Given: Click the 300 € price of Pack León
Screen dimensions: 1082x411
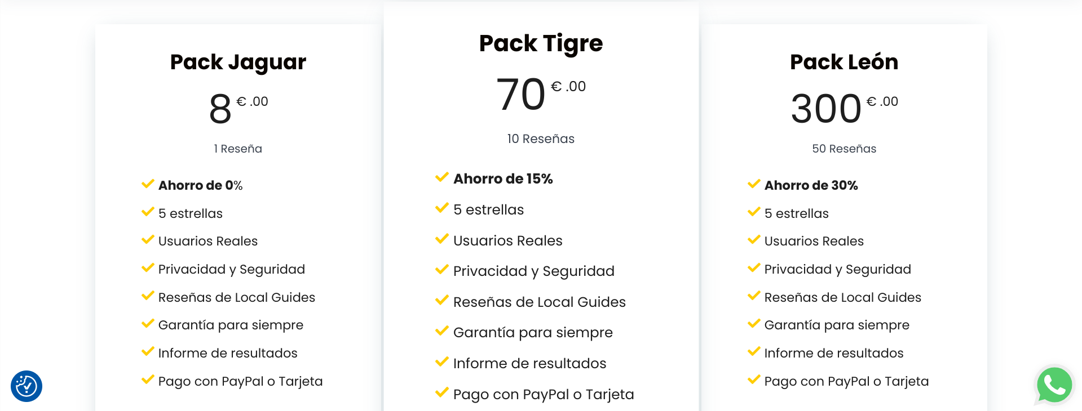Looking at the screenshot, I should coord(826,109).
